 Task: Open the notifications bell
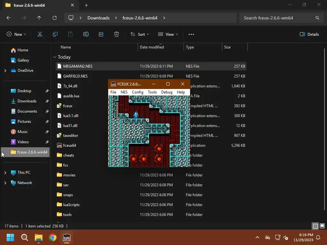318,237
